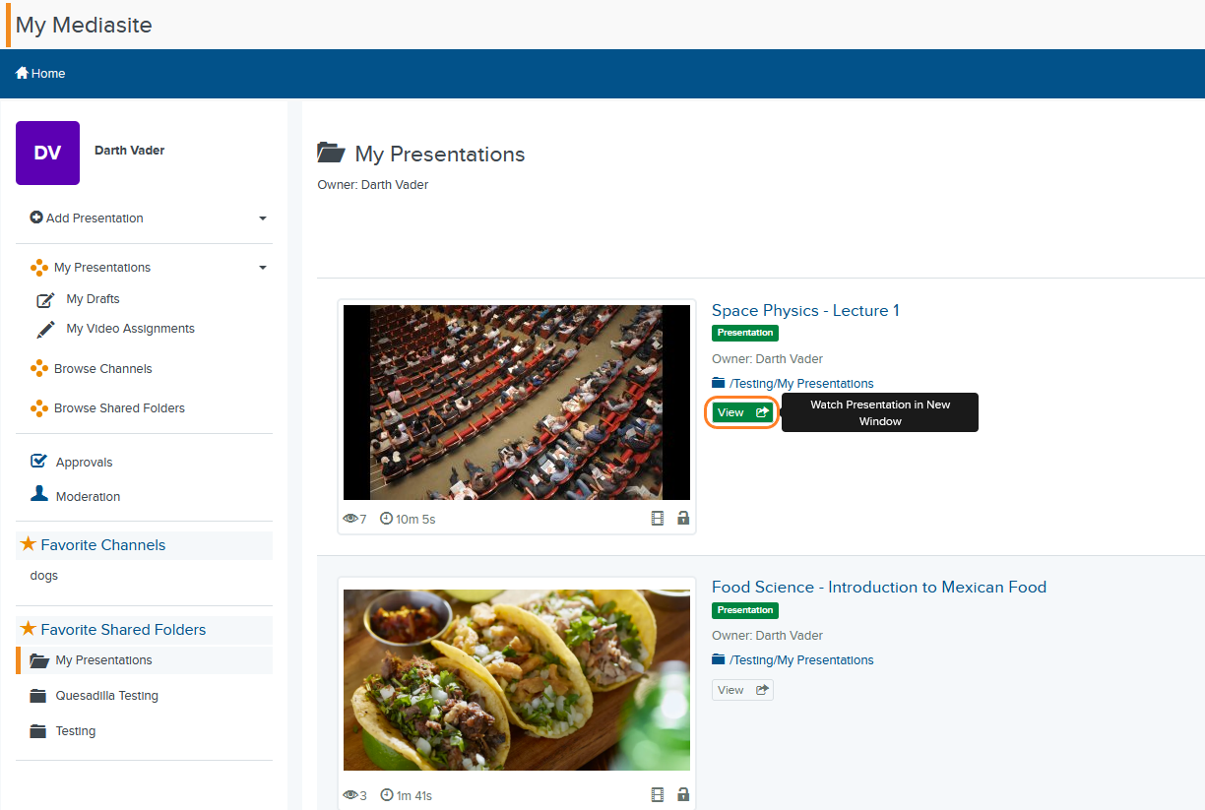The width and height of the screenshot is (1205, 810).
Task: Click the folder icon beside sidebar Testing
Action: (x=38, y=731)
